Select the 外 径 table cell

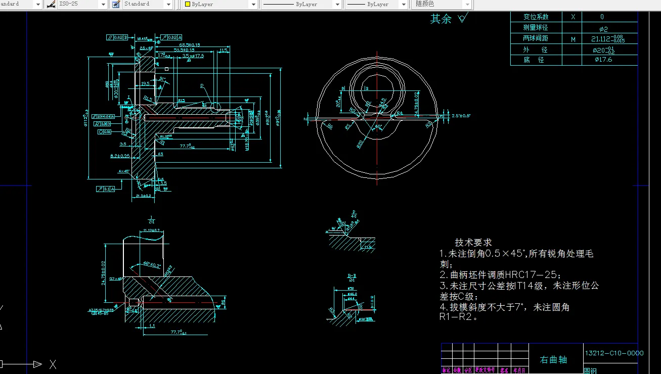(536, 50)
